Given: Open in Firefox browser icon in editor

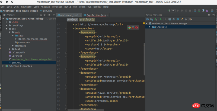Looking at the screenshot, I should tap(133, 28).
